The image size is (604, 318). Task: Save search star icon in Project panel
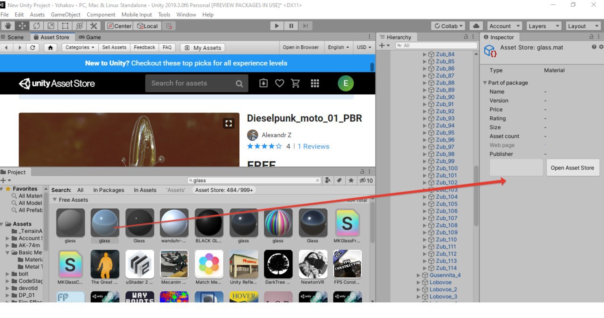pos(351,180)
